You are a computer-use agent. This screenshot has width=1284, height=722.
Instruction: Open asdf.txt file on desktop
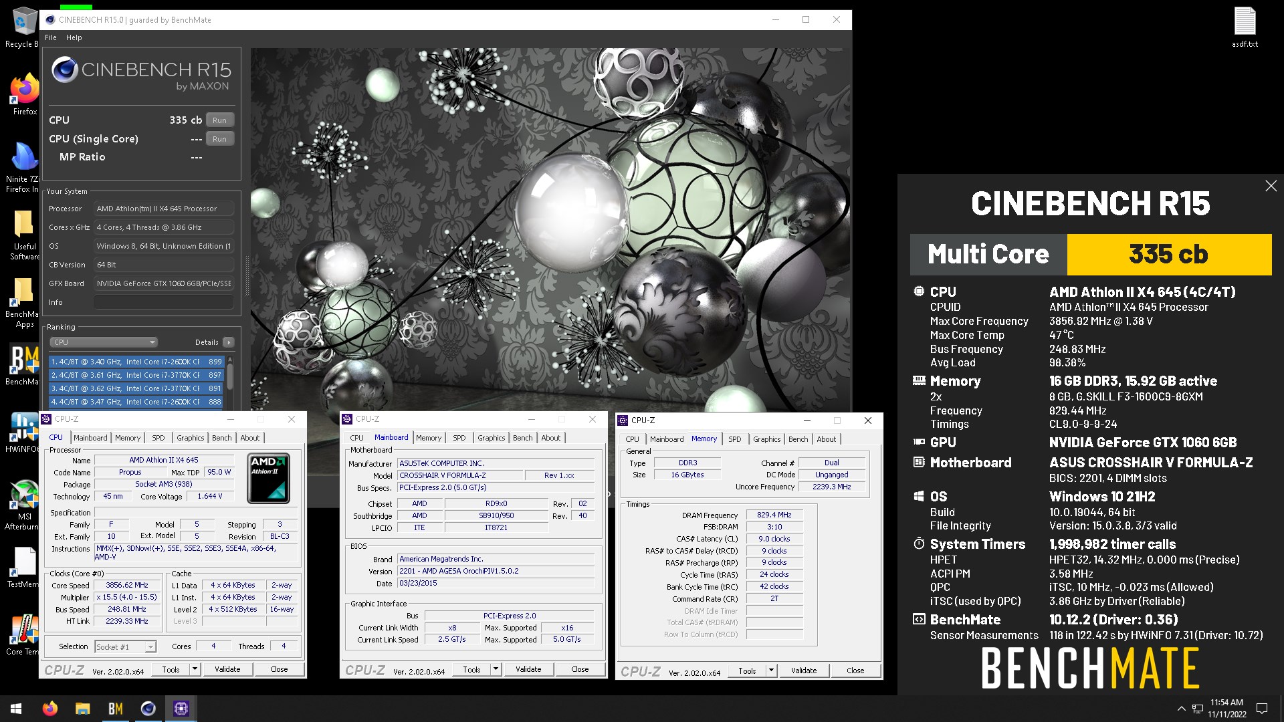(1245, 27)
